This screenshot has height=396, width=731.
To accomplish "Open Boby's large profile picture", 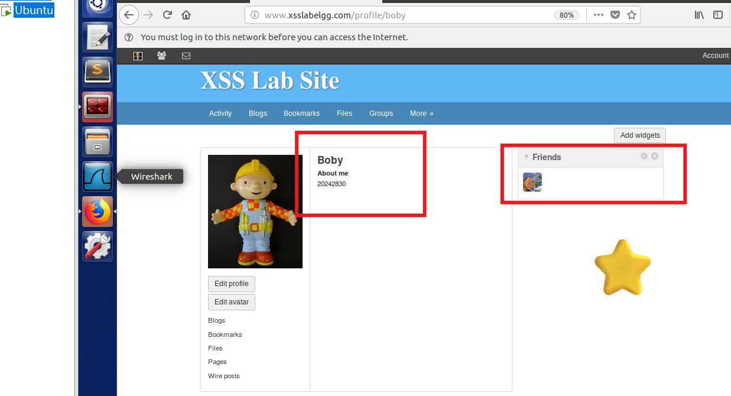I will click(255, 212).
